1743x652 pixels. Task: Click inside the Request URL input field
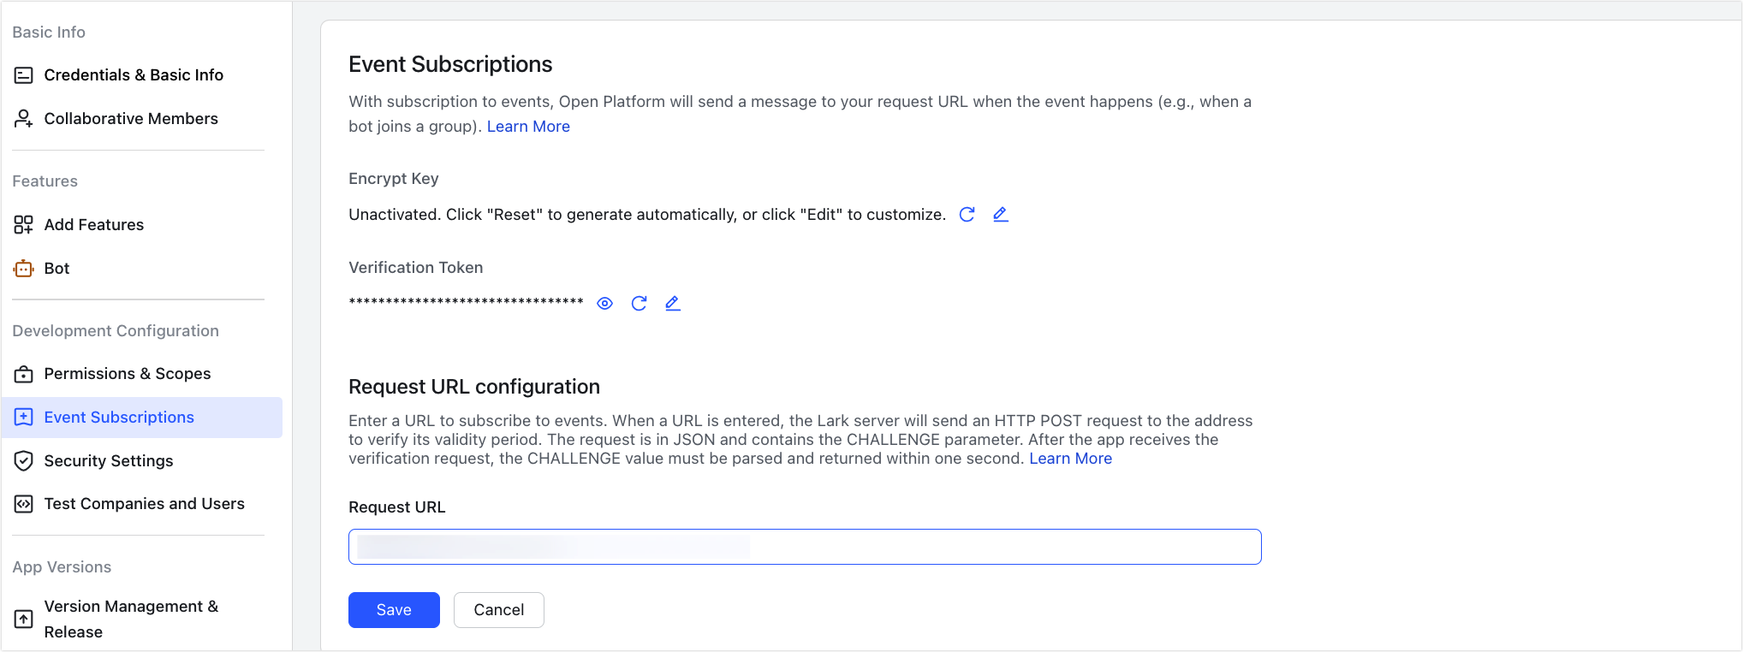805,546
